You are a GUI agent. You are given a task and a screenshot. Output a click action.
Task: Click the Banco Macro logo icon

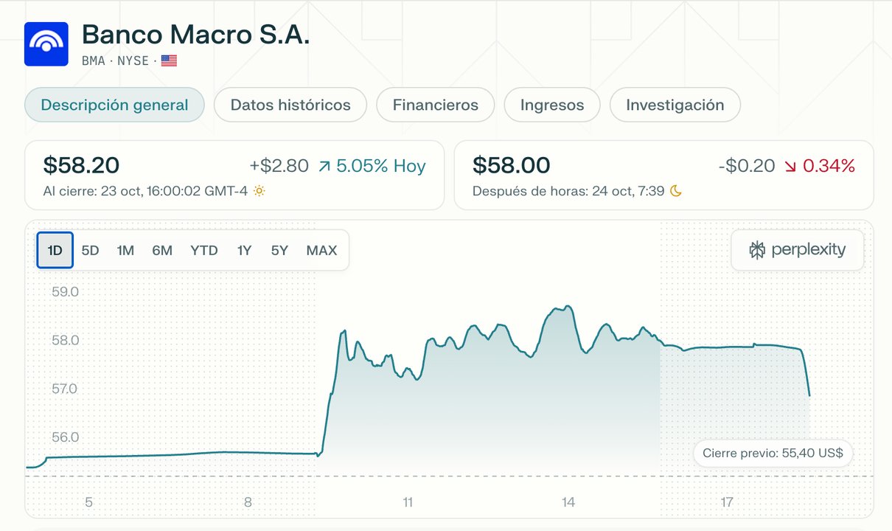click(46, 44)
